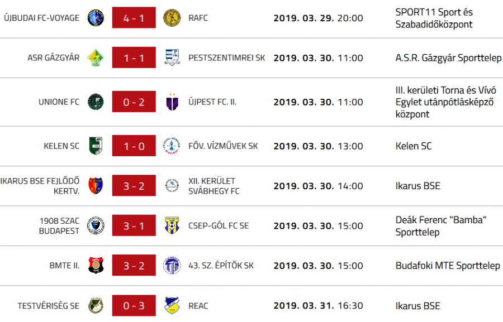Click the Újpest FC. II. purple crest
The height and width of the screenshot is (322, 503).
[x=172, y=102]
